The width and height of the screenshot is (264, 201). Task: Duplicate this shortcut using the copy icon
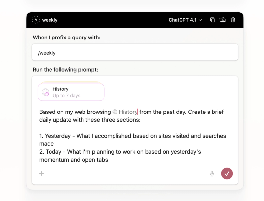[213, 20]
